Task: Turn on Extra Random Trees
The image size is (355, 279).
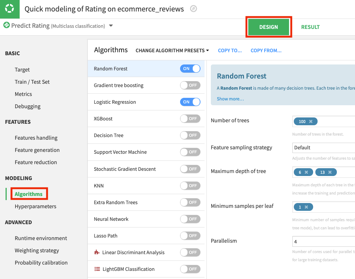Action: click(x=190, y=202)
